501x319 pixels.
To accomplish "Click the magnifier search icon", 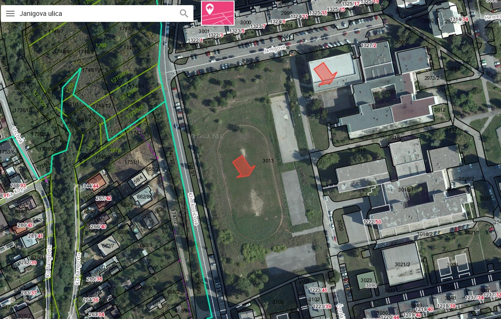I will pyautogui.click(x=184, y=14).
